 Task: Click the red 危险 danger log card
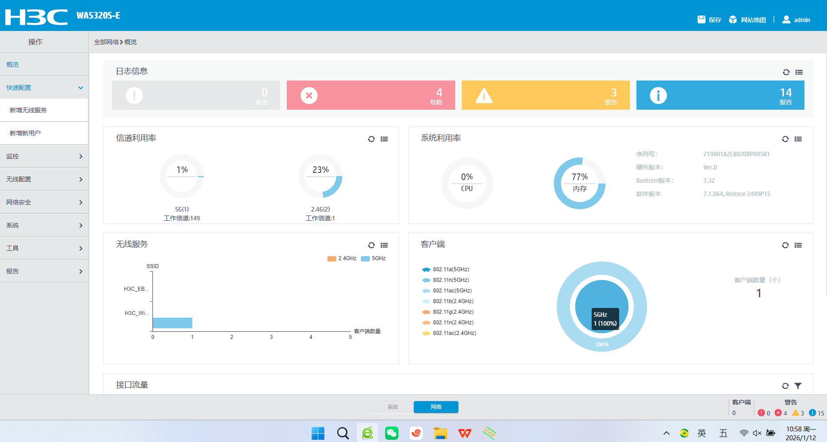[x=371, y=95]
